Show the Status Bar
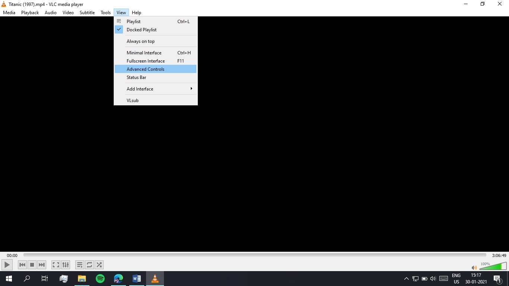 point(156,77)
